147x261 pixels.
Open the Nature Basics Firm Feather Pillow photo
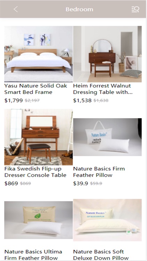108,137
